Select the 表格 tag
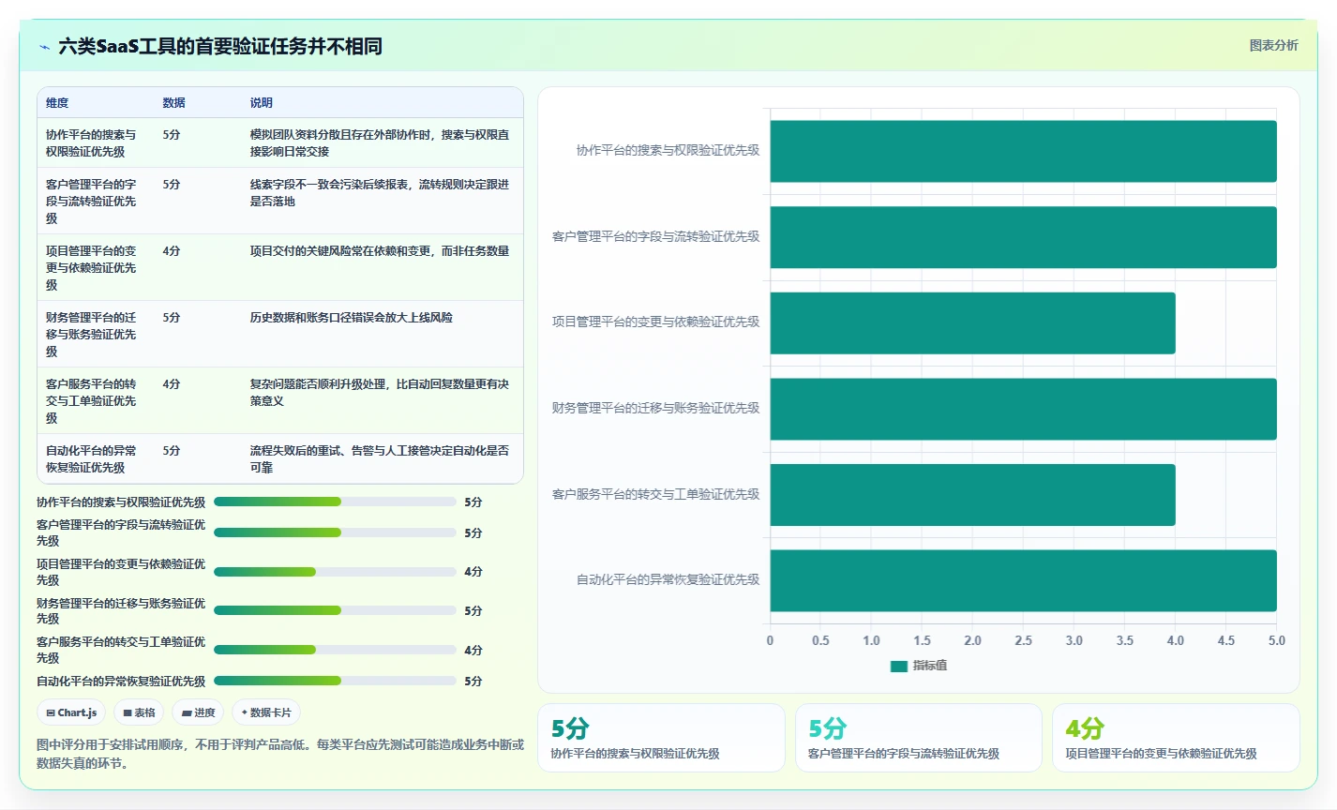The height and width of the screenshot is (810, 1337). [139, 712]
